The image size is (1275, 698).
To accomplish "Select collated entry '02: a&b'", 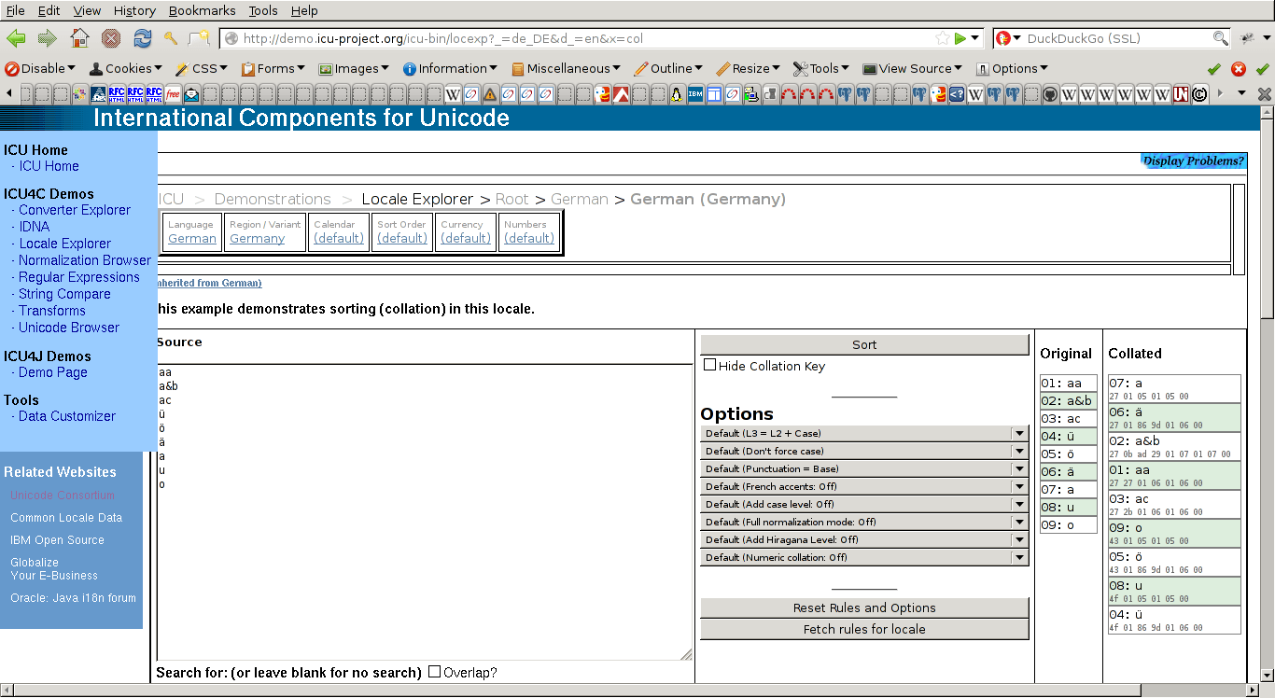I will 1174,446.
